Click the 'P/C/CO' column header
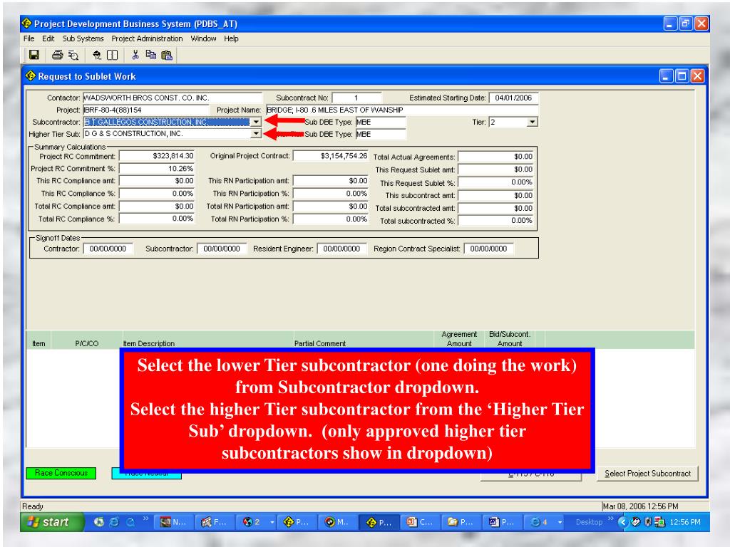730x547 pixels. pyautogui.click(x=86, y=343)
